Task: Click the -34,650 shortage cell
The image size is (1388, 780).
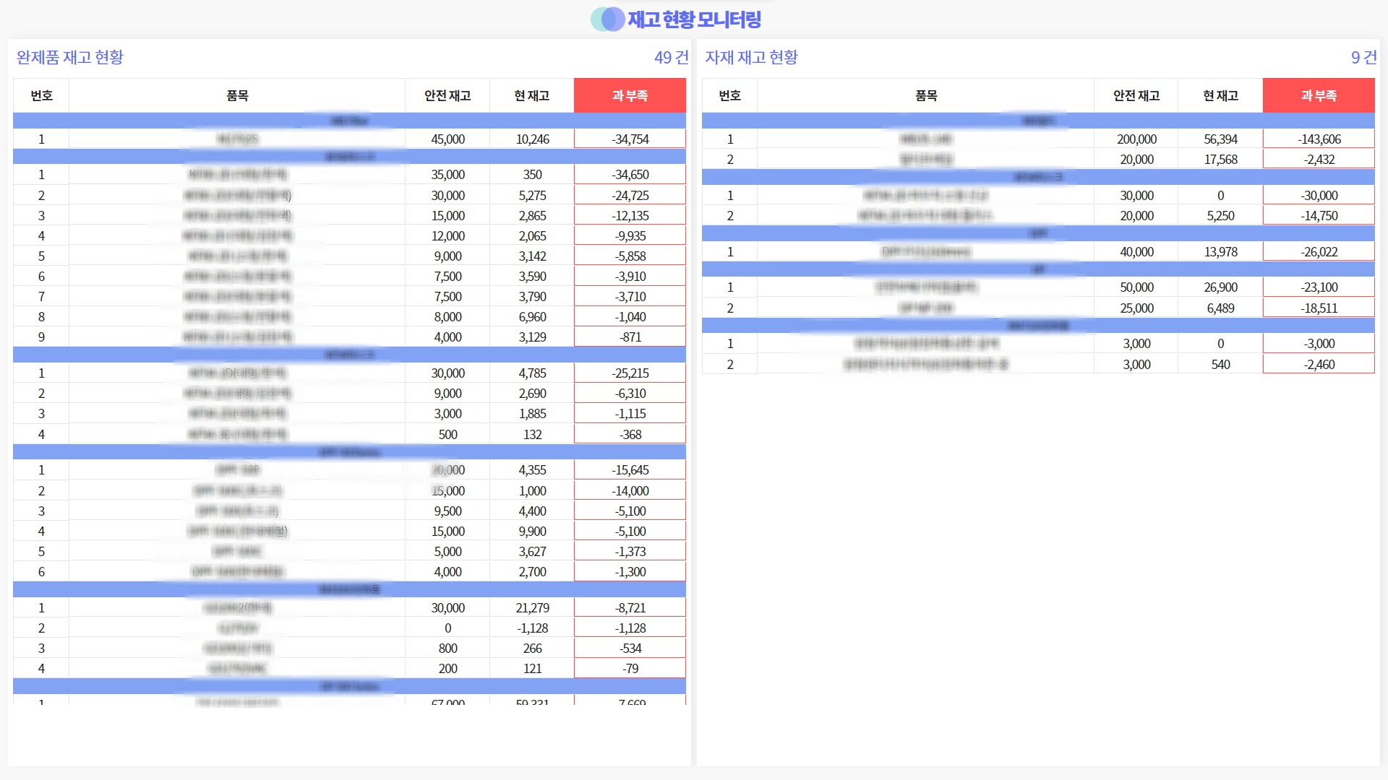Action: click(x=630, y=174)
